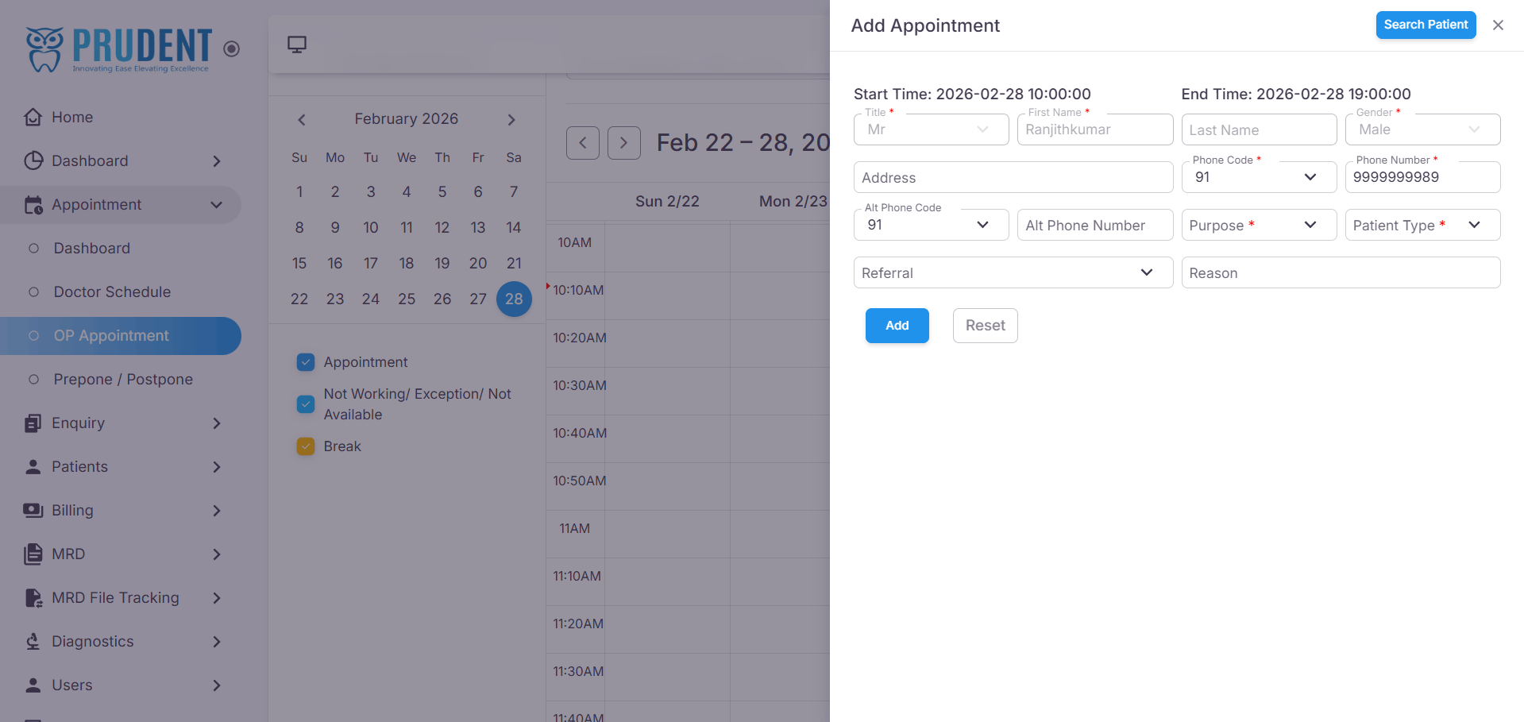
Task: Expand the Billing submenu chevron
Action: pyautogui.click(x=217, y=511)
